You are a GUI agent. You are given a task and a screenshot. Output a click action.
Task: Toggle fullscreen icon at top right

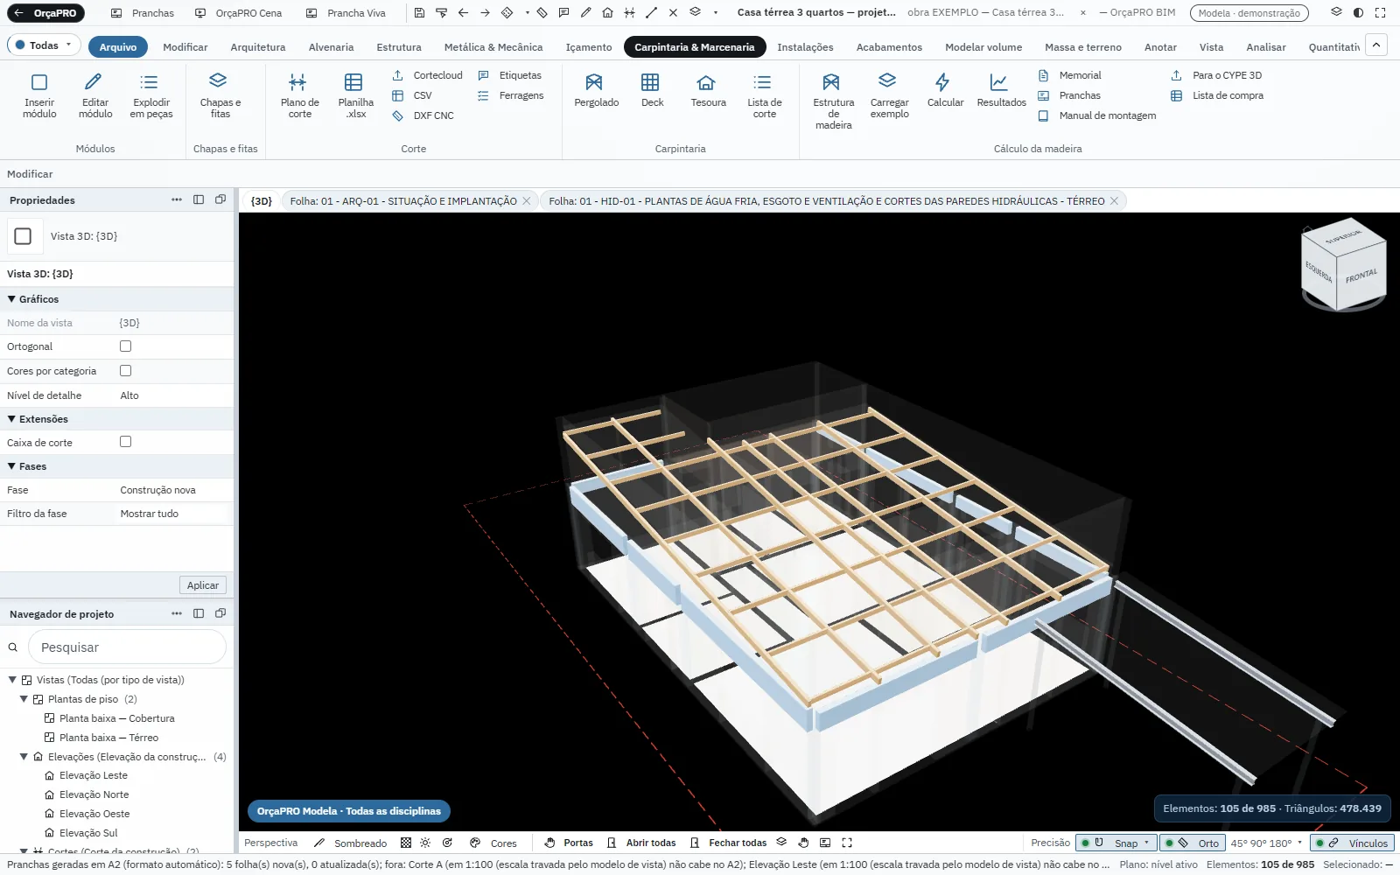click(x=1380, y=12)
